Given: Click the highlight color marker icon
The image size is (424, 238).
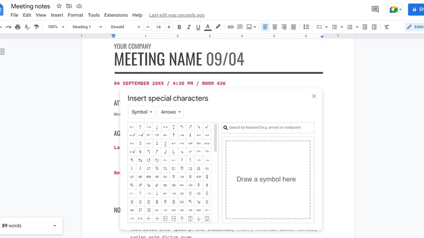Looking at the screenshot, I should 218,27.
